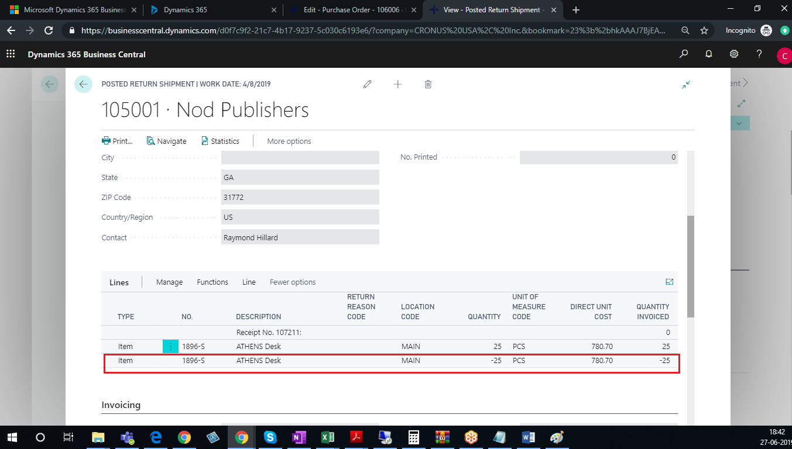Bookmark this page with the star icon
The width and height of the screenshot is (792, 449).
(704, 30)
